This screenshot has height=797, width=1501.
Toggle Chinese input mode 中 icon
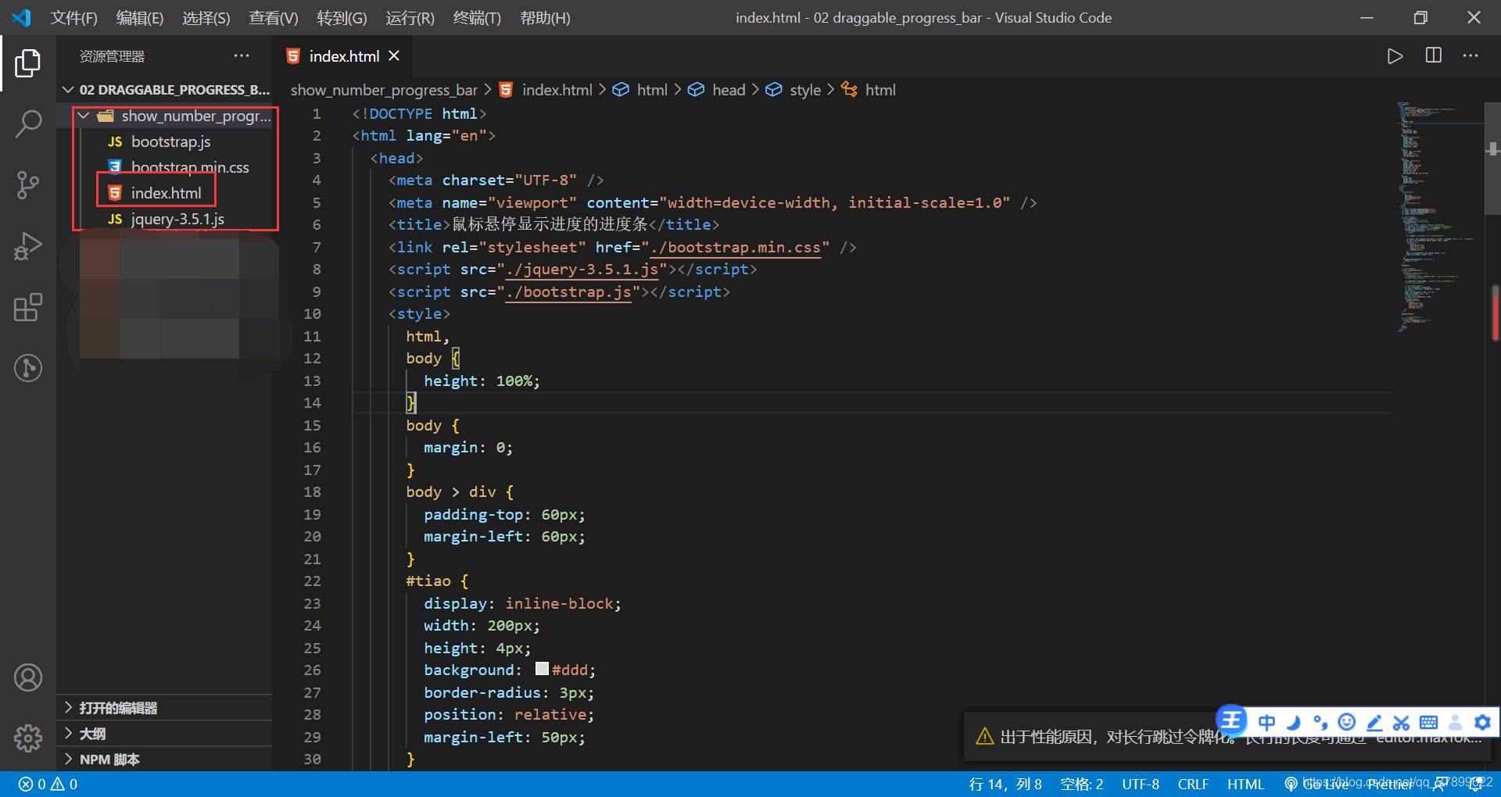coord(1266,722)
